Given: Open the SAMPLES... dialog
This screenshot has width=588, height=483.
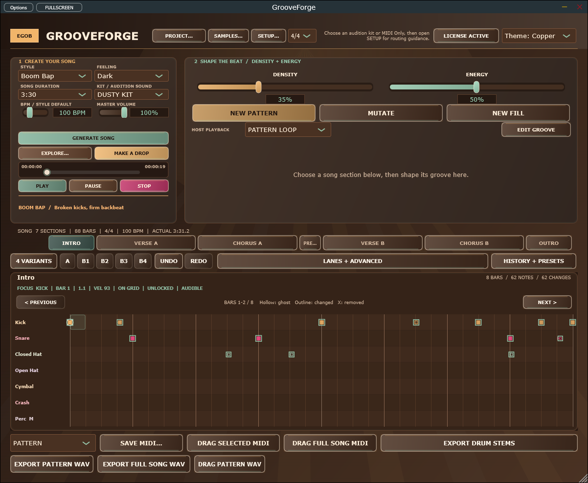Looking at the screenshot, I should tap(228, 36).
